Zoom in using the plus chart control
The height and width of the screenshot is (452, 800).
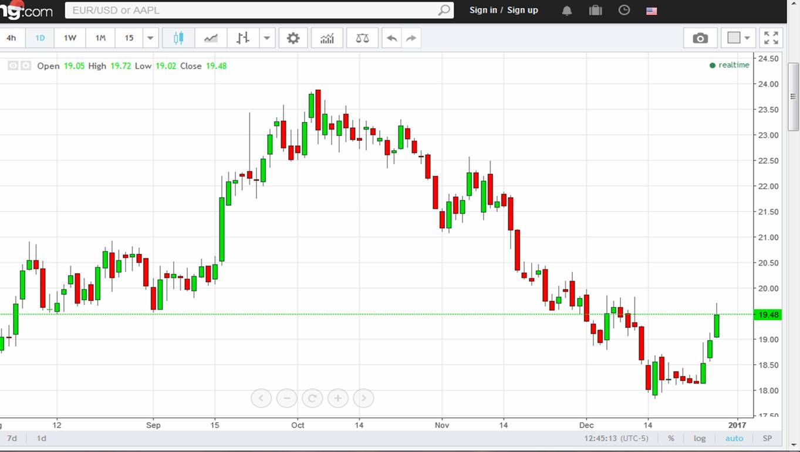click(338, 398)
